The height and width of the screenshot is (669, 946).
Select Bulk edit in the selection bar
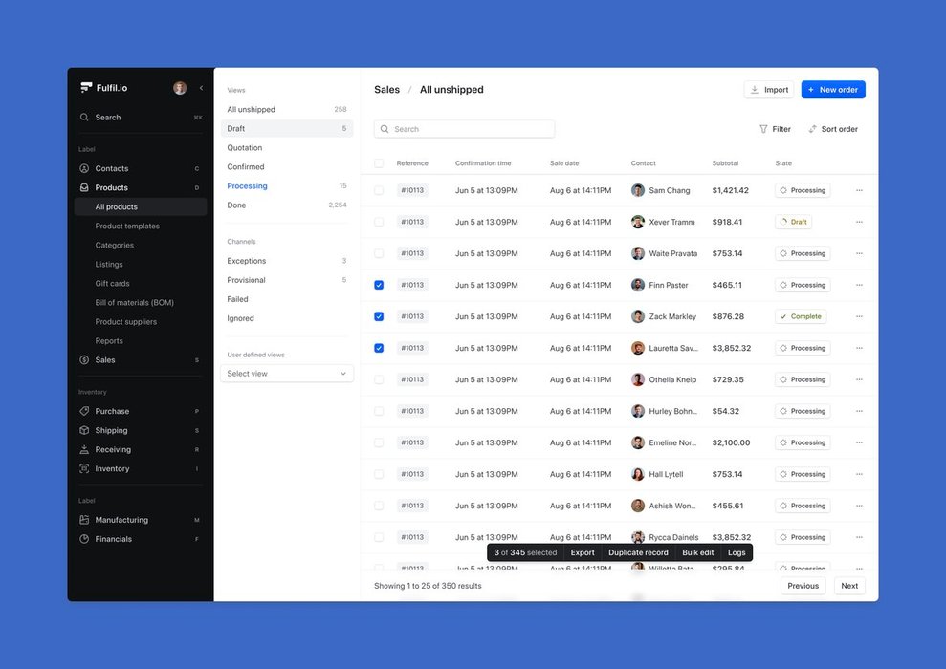[x=697, y=552]
